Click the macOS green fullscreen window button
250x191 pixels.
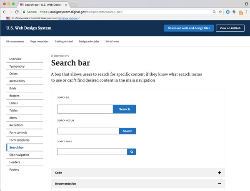point(13,4)
